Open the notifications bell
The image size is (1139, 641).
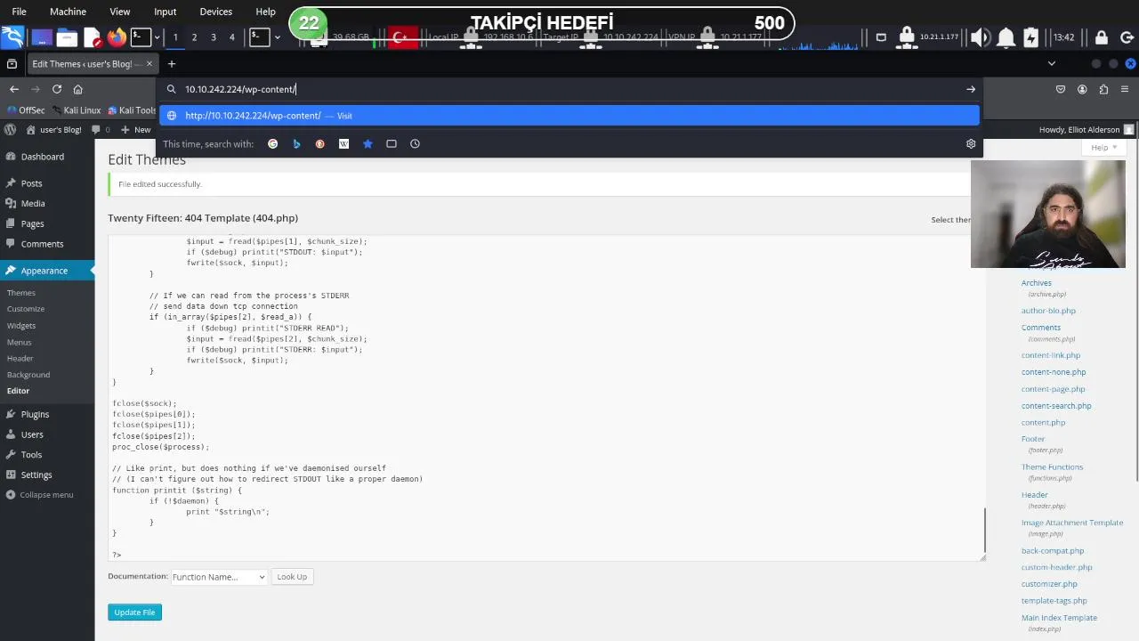[1006, 37]
